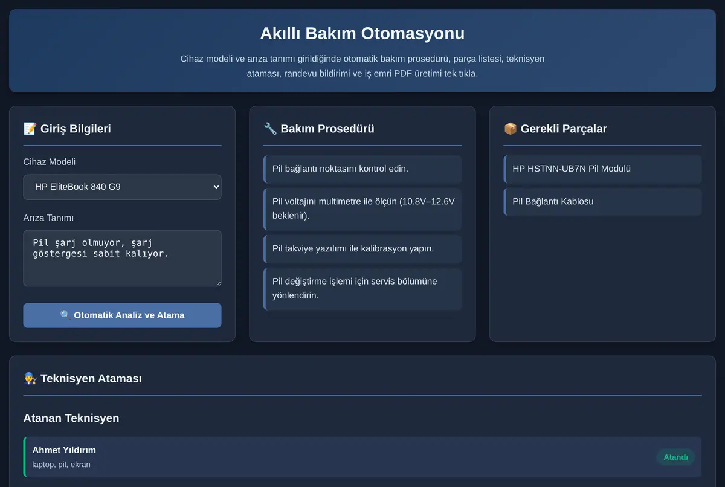Screen dimensions: 725x487
Task: Click the Arıza Tanımı text area
Action: (122, 258)
